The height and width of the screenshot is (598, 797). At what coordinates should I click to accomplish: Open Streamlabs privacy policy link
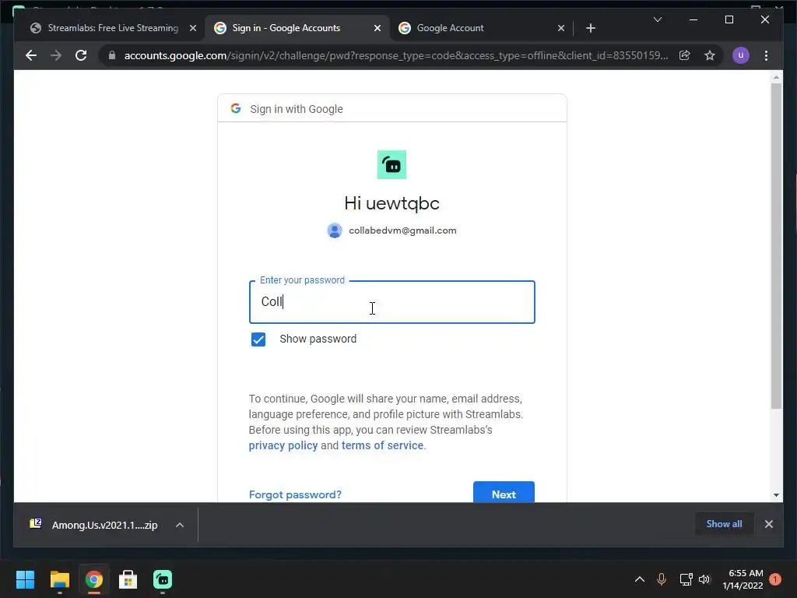pos(283,445)
